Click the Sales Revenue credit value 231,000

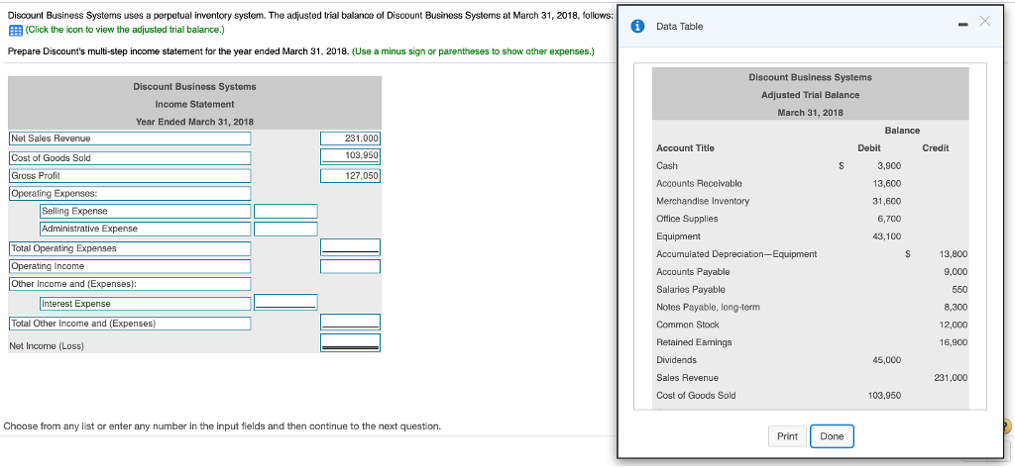[951, 378]
